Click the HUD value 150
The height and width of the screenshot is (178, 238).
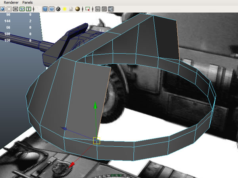[7, 40]
